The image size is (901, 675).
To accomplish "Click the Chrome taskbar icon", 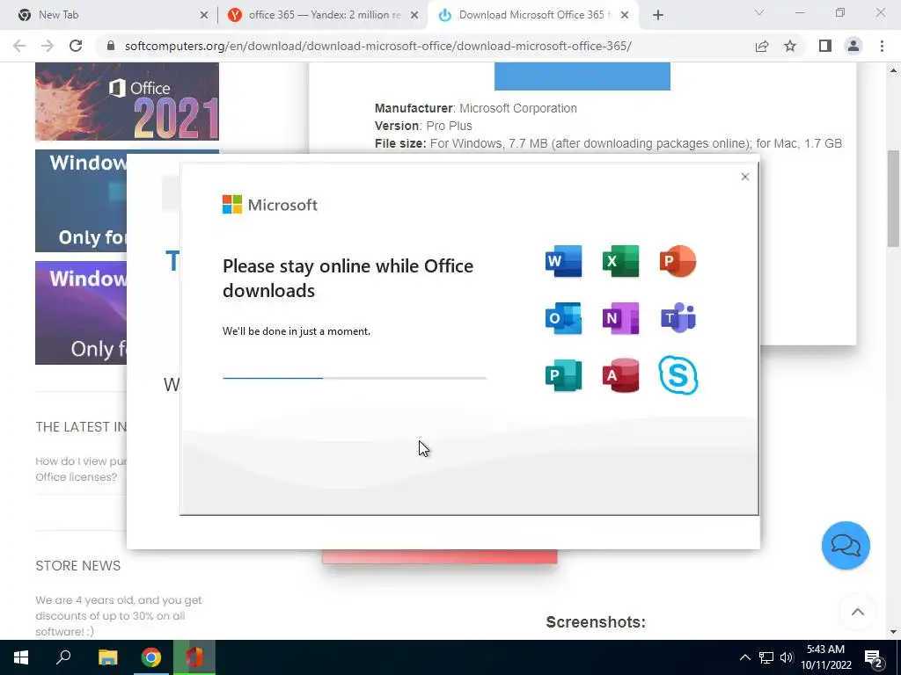I will [151, 657].
